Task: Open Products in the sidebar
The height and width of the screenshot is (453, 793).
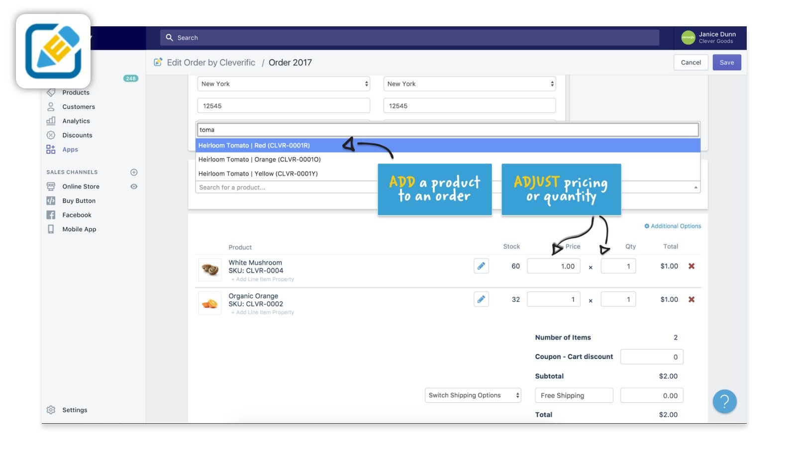Action: tap(76, 92)
